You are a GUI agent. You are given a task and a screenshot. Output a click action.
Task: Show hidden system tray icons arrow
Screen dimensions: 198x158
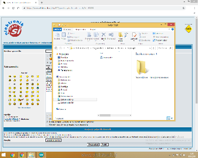[x=169, y=155]
